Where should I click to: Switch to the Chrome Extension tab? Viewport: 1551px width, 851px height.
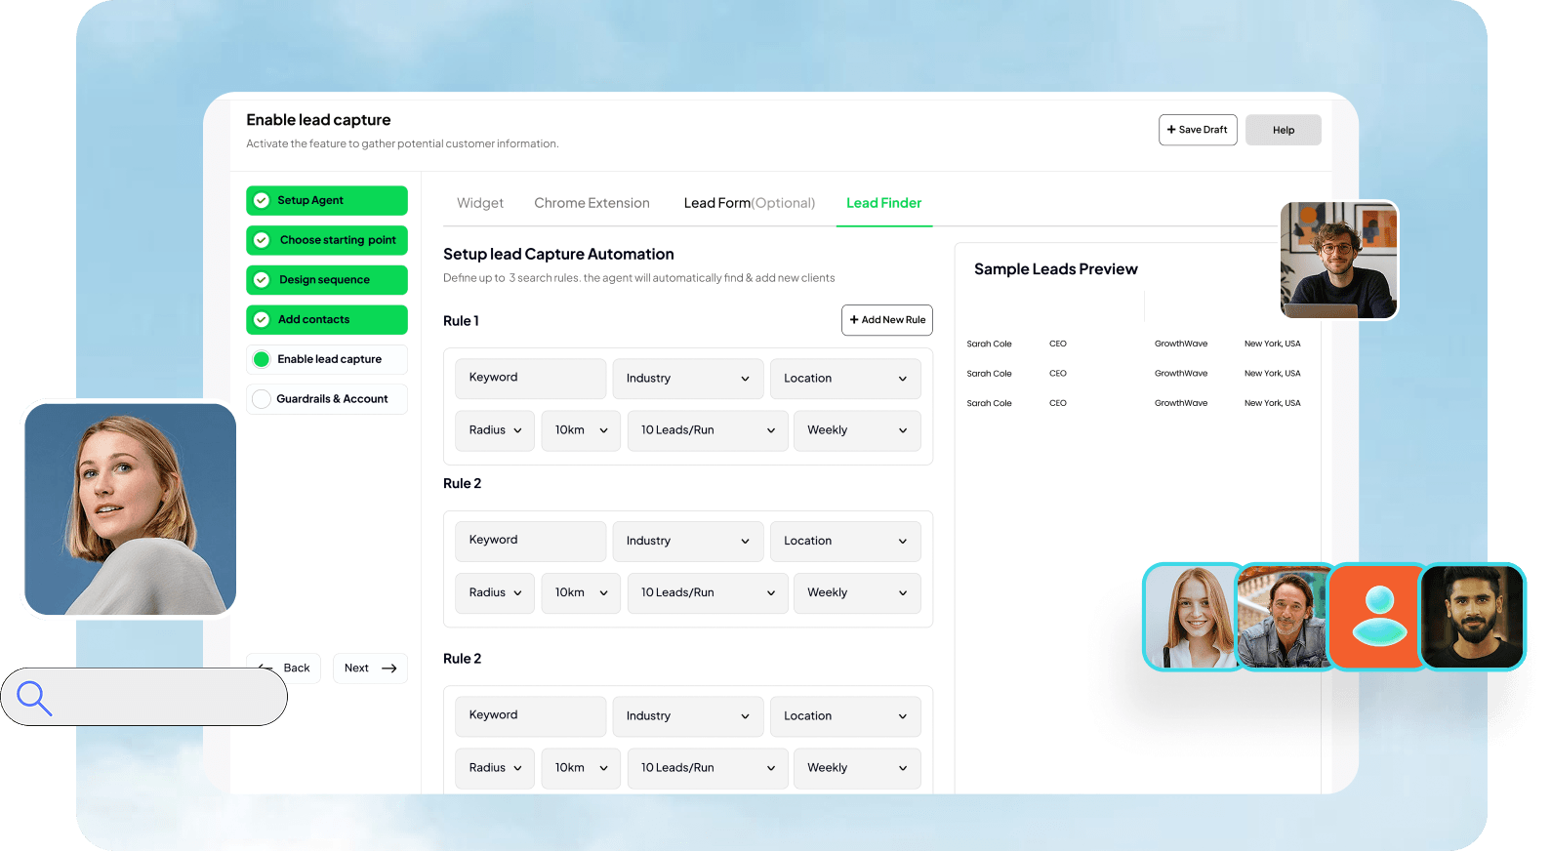click(592, 203)
